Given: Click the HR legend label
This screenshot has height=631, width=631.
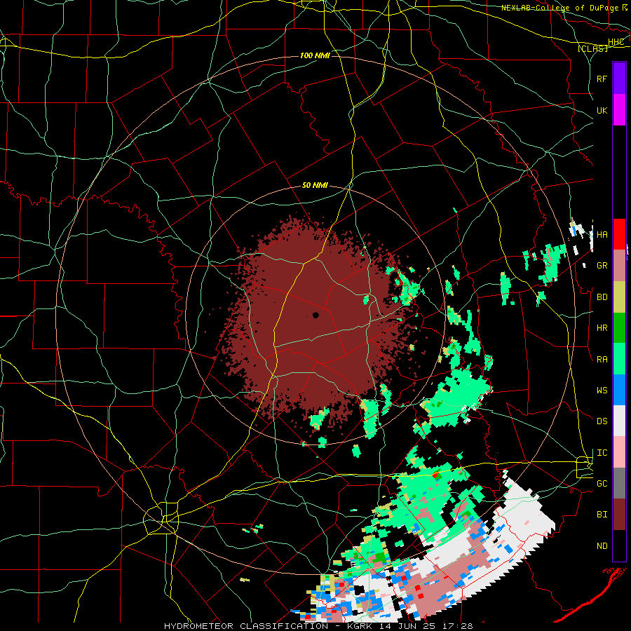Looking at the screenshot, I should coord(602,328).
